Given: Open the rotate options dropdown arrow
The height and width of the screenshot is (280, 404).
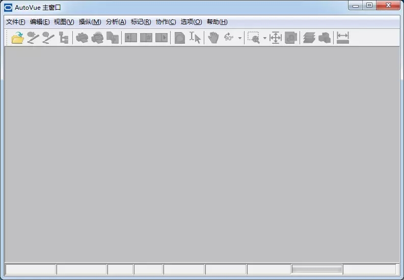Looking at the screenshot, I should point(240,38).
